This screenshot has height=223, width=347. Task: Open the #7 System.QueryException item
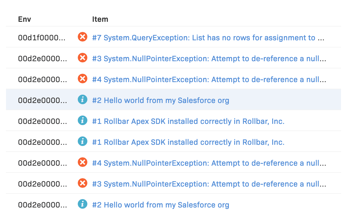click(208, 38)
